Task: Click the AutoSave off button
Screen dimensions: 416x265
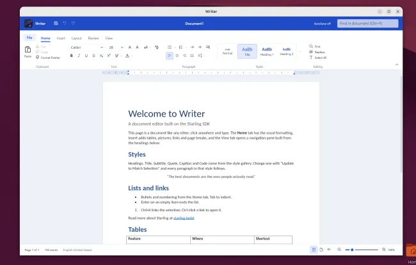Action: coord(322,24)
